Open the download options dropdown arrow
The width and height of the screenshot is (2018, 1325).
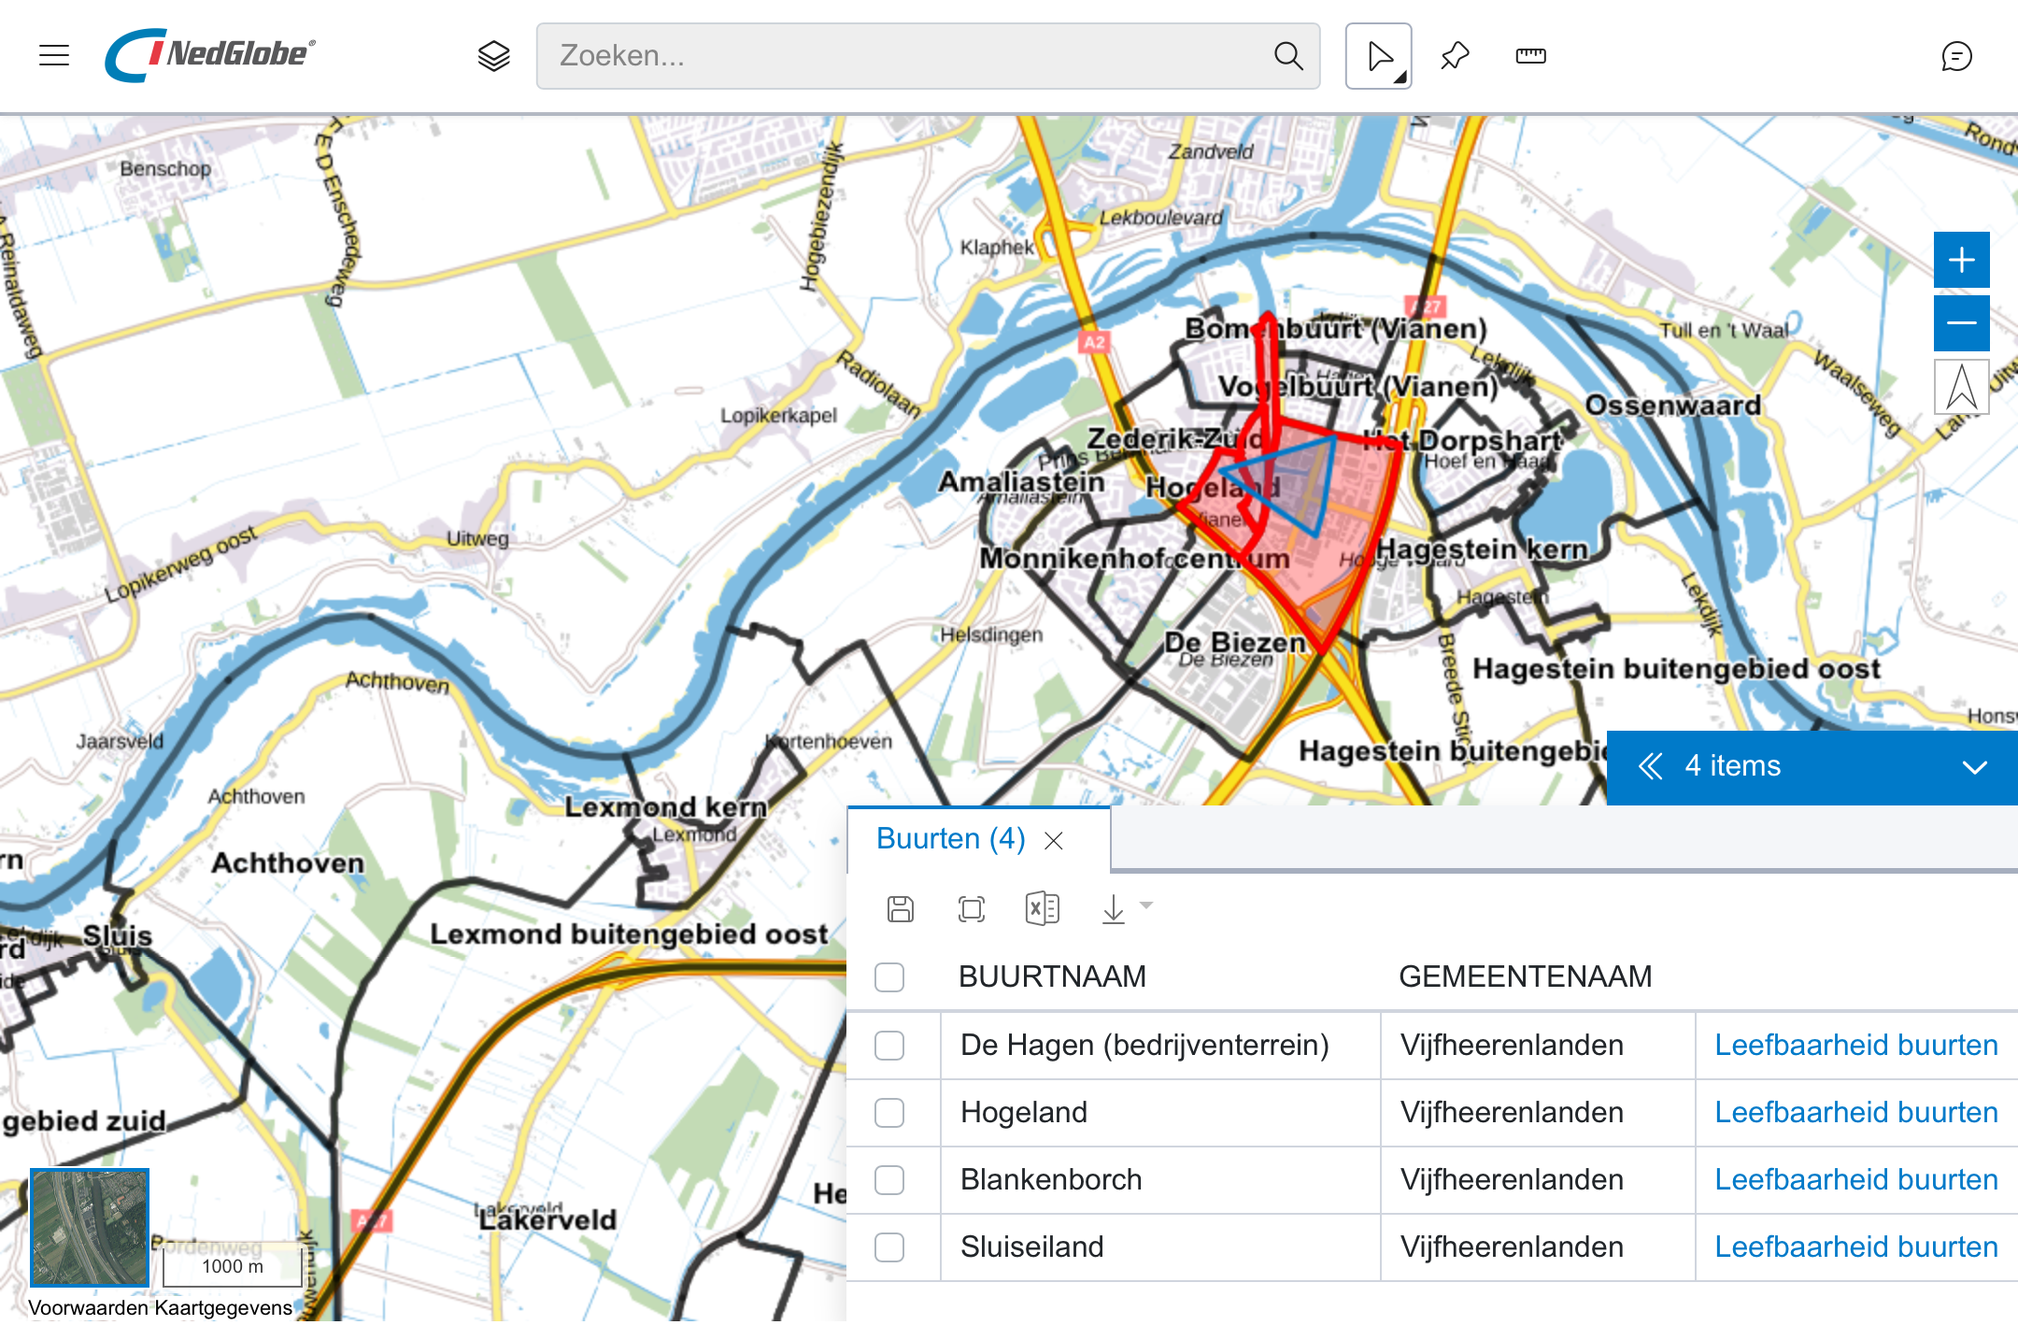pyautogui.click(x=1146, y=905)
